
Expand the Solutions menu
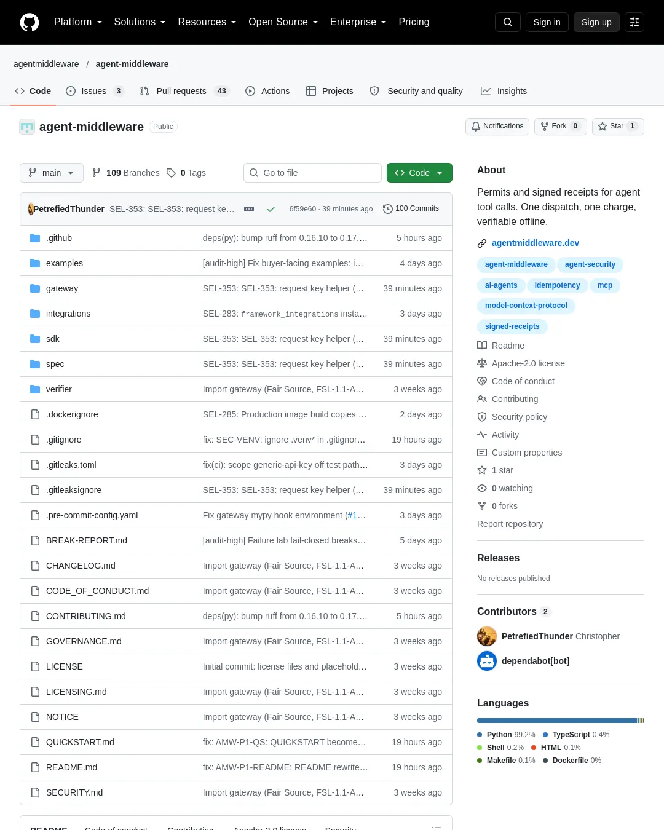[x=140, y=22]
